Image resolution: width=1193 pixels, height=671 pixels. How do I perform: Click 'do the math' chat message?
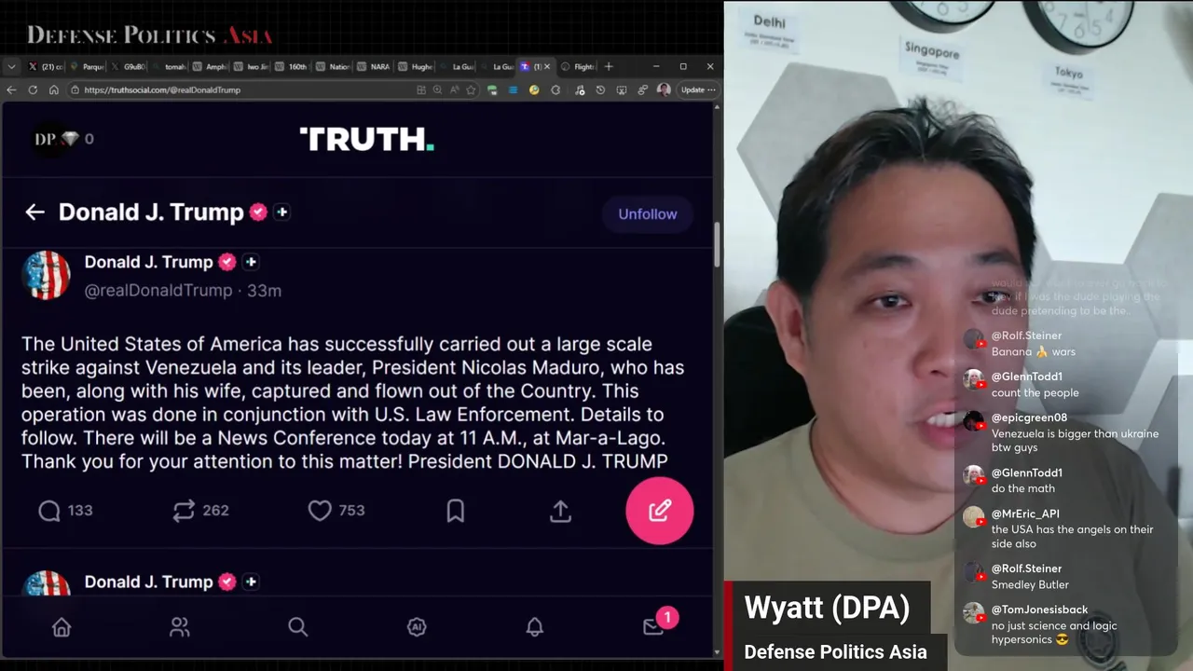tap(1023, 488)
